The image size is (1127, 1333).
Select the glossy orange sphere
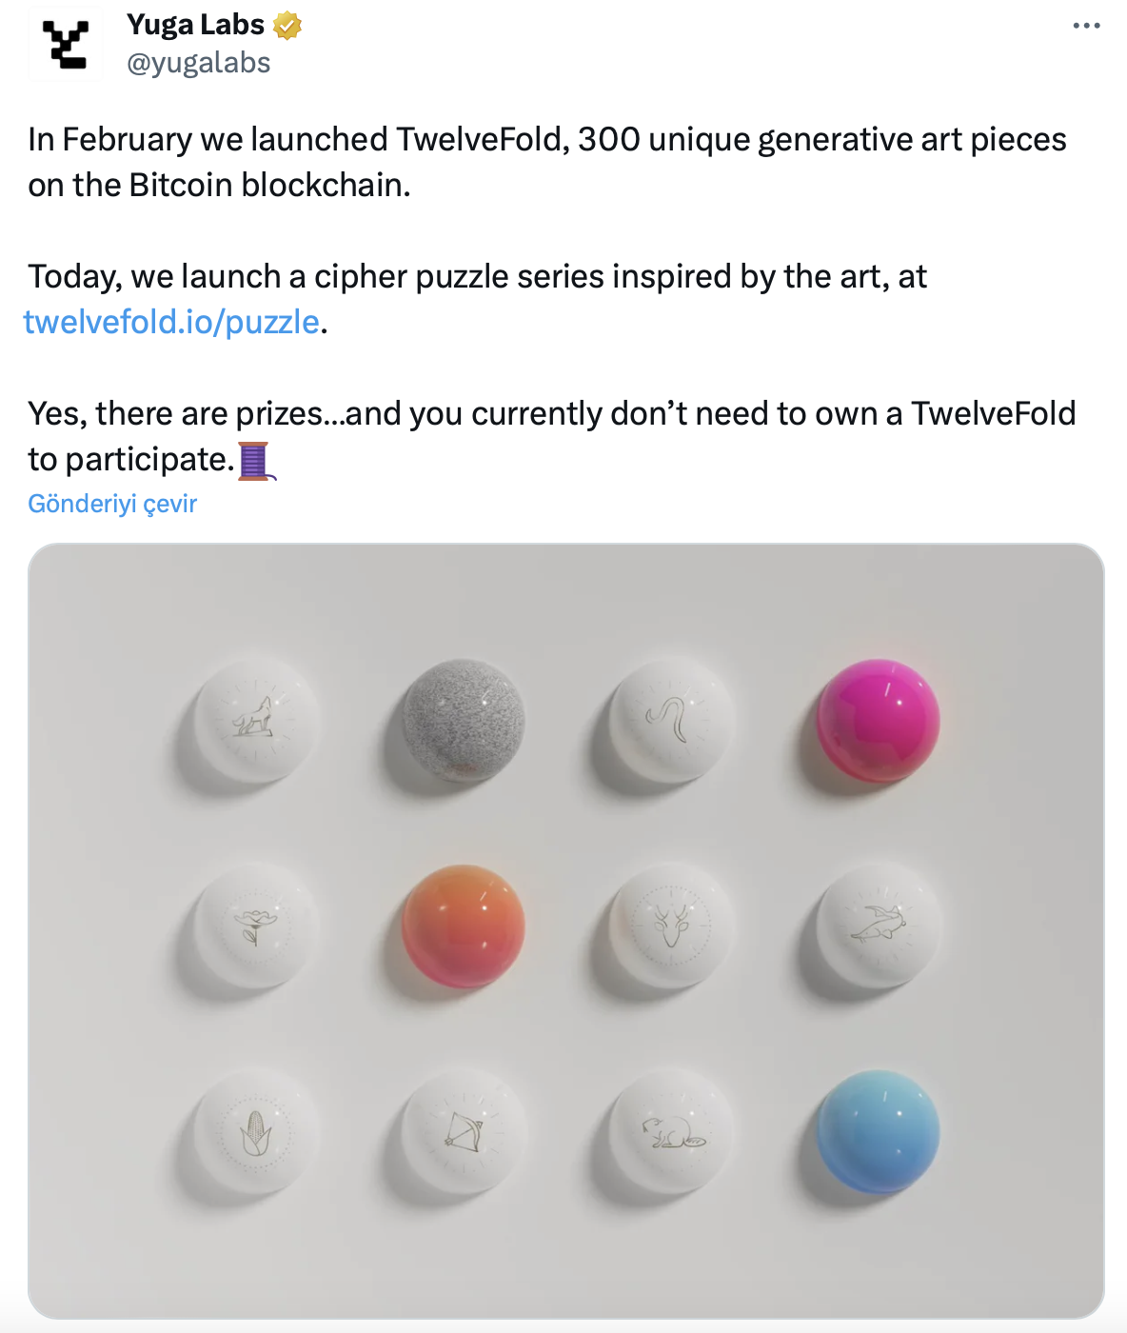[464, 926]
